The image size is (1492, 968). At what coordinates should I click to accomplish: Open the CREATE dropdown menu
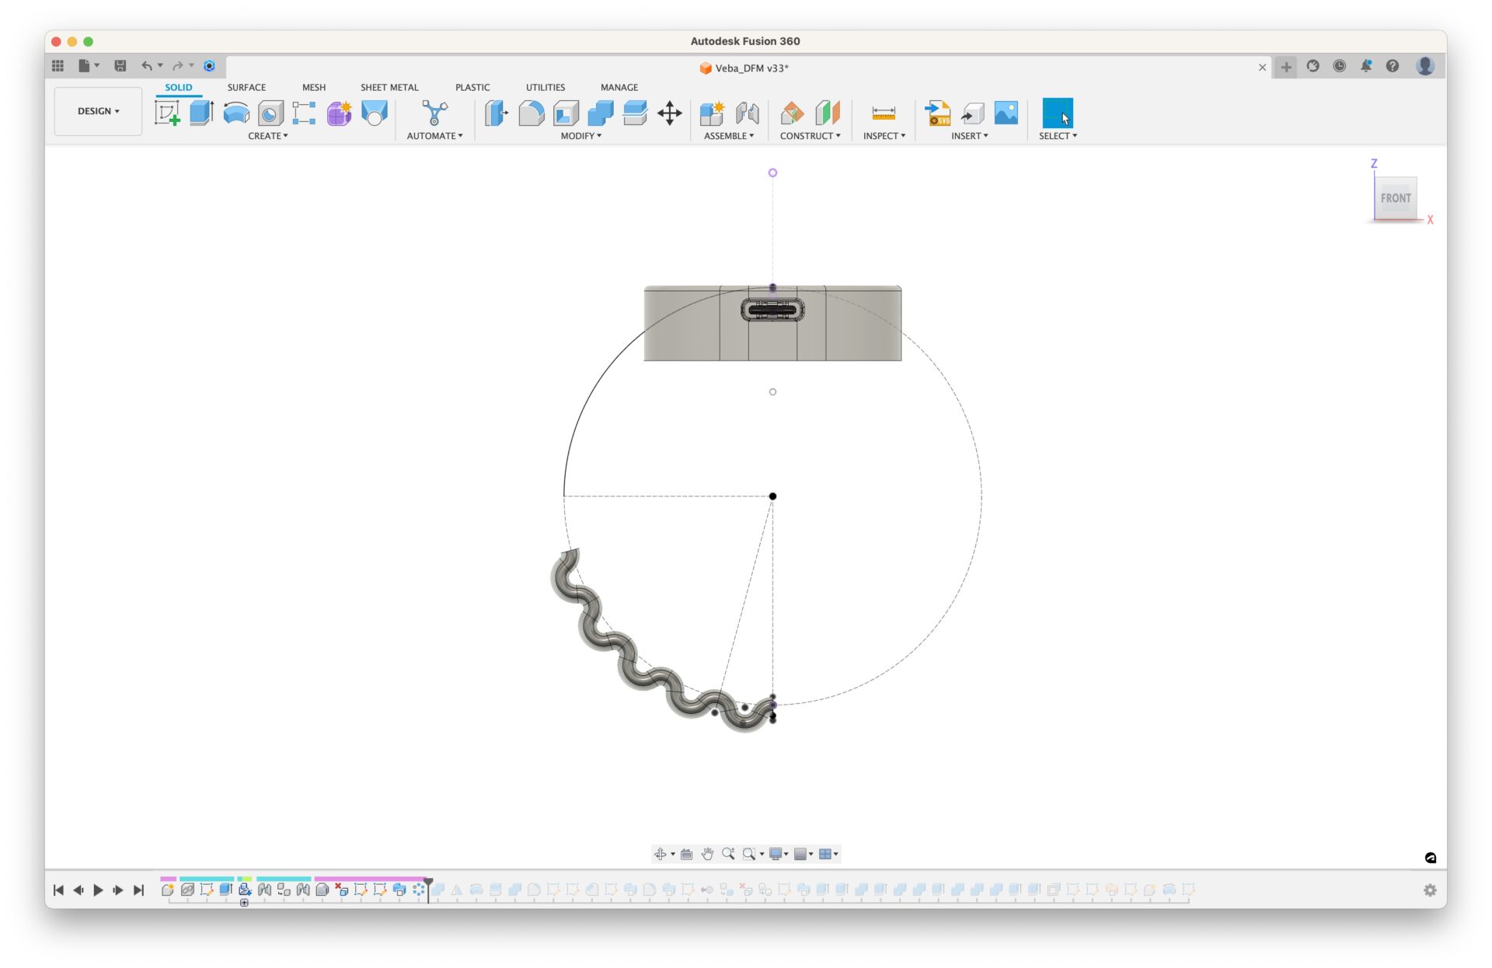pyautogui.click(x=268, y=136)
